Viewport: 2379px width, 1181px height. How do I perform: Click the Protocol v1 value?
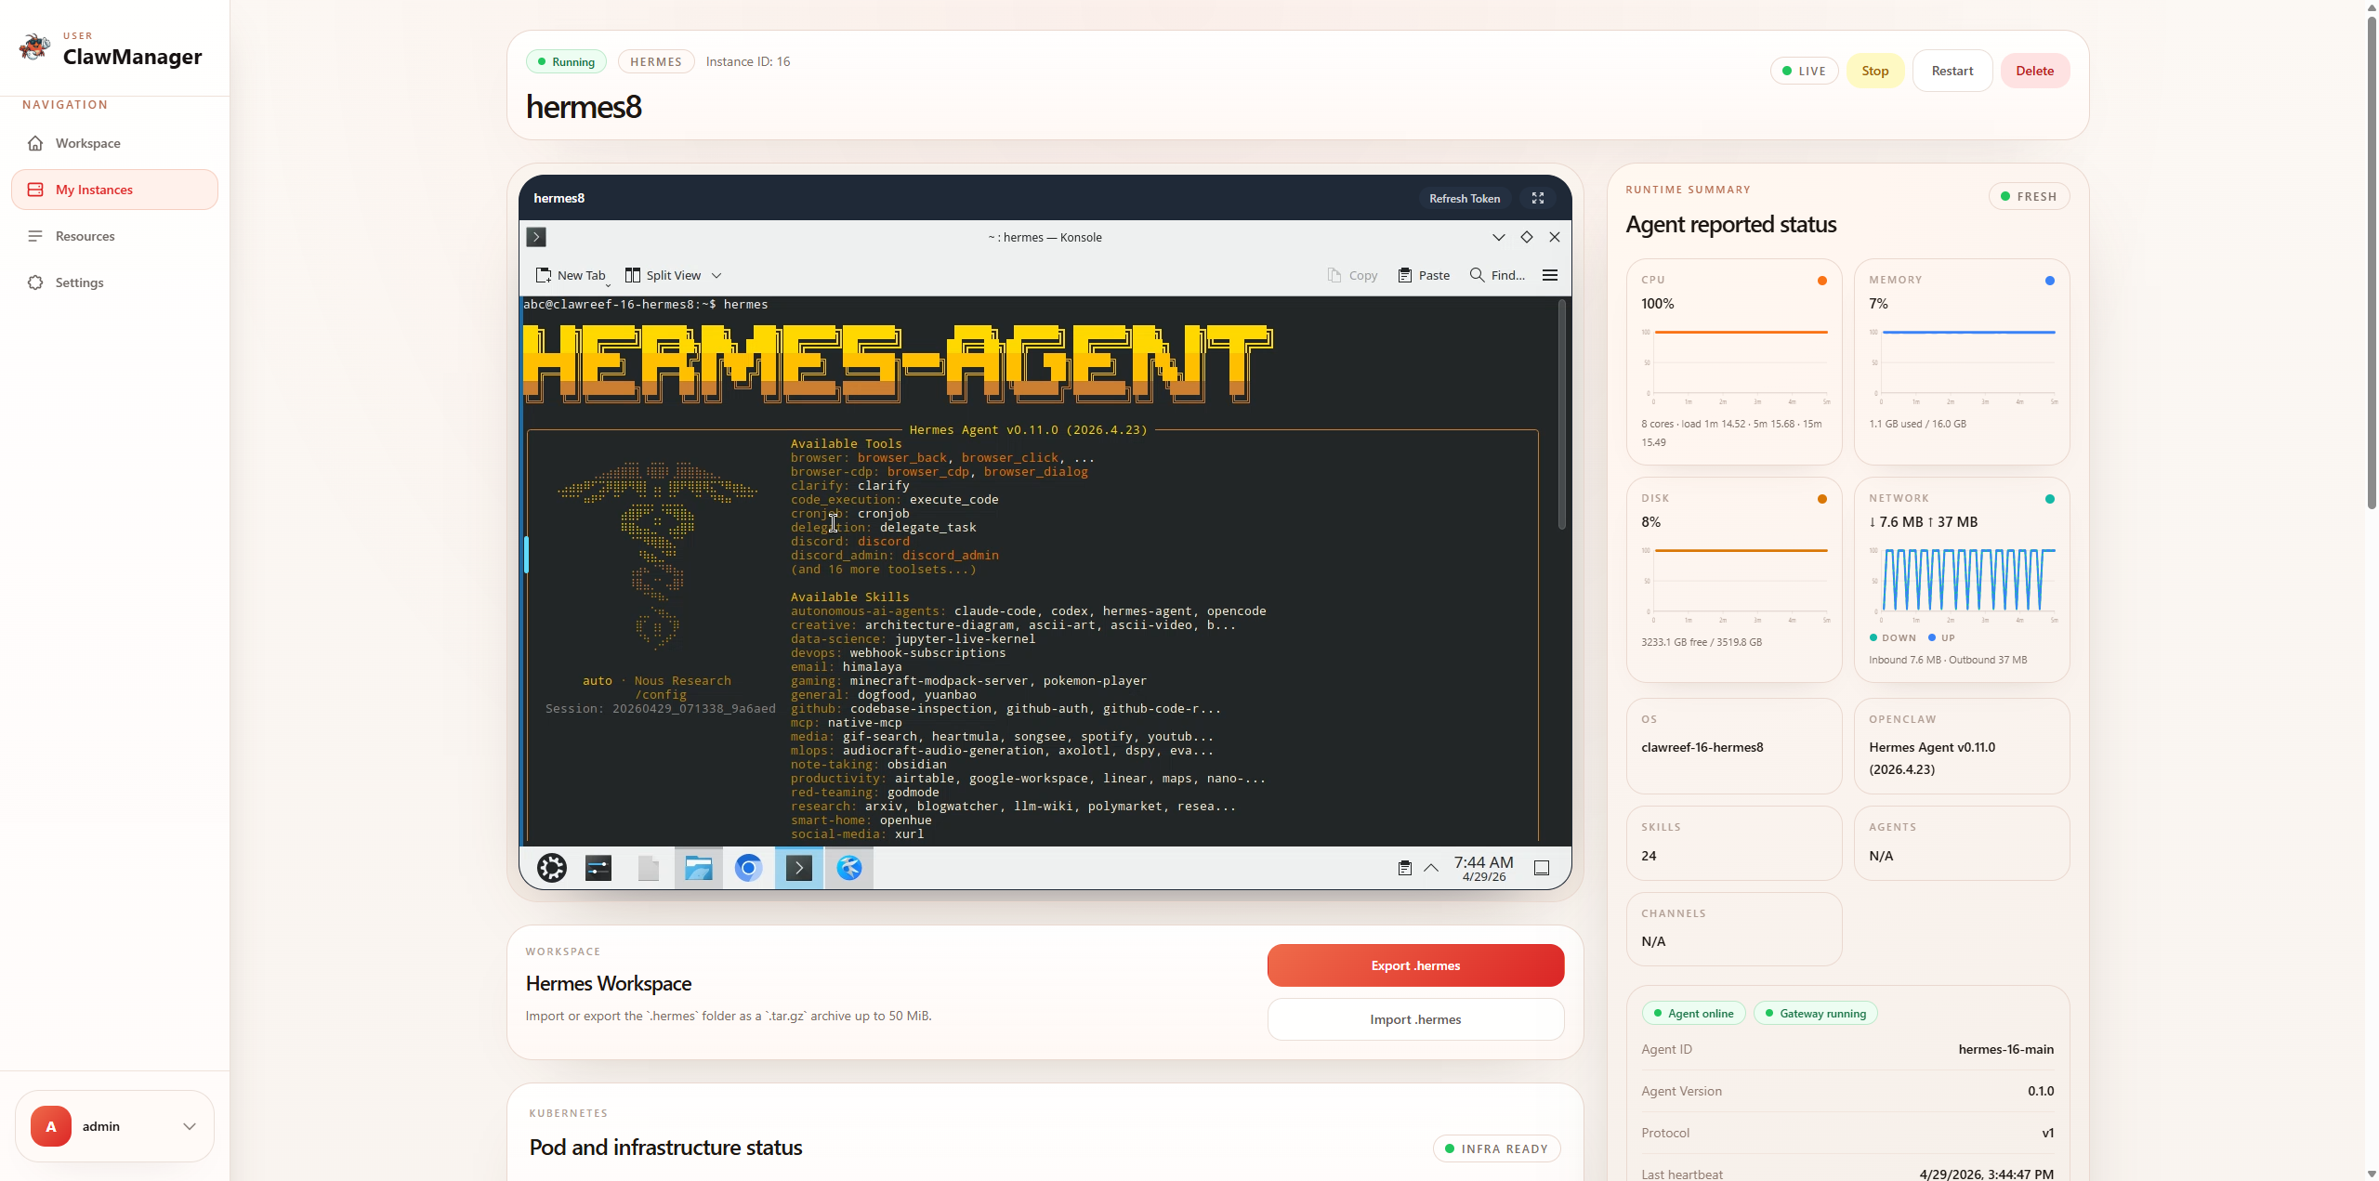coord(2048,1133)
